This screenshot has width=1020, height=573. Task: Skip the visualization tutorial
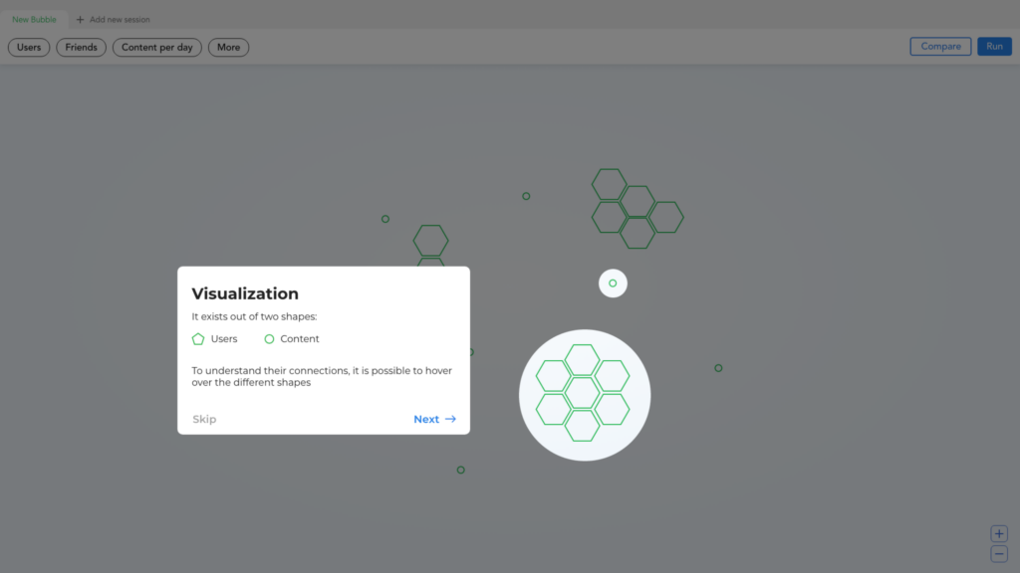(204, 419)
